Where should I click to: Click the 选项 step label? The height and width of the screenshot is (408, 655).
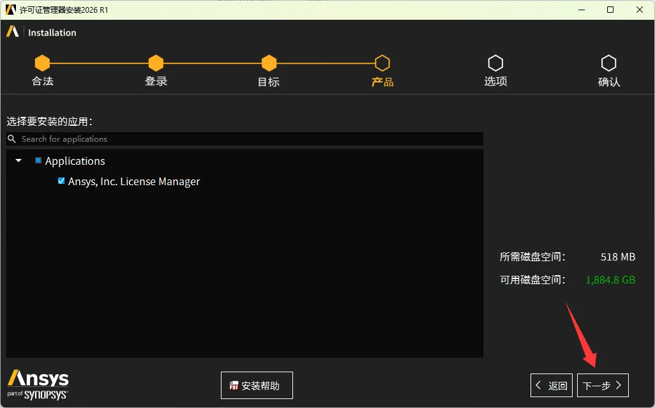(496, 81)
